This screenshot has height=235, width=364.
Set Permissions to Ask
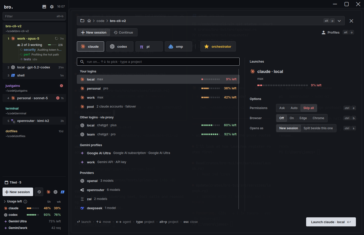tap(282, 108)
